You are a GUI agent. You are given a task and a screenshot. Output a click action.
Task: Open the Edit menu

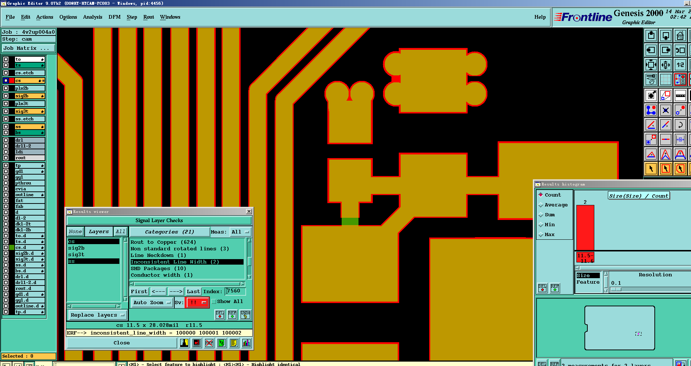(26, 17)
